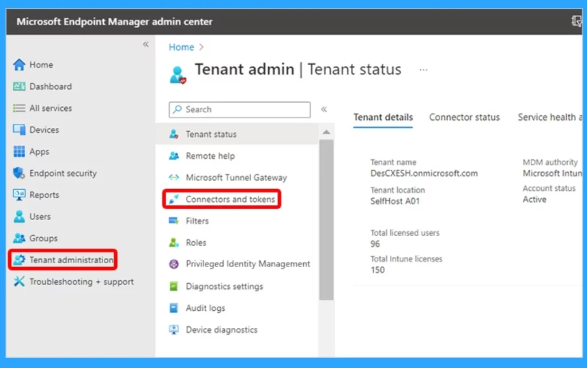Click the Filters icon
Image resolution: width=587 pixels, height=368 pixels.
click(174, 221)
